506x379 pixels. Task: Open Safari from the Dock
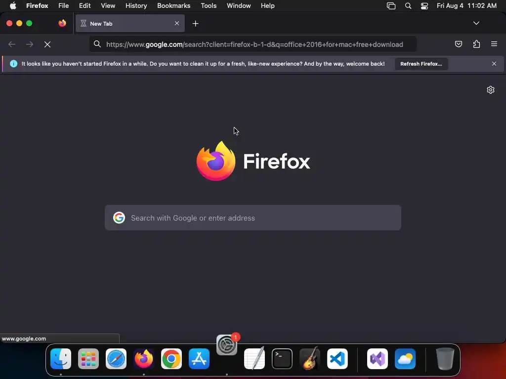click(x=116, y=359)
